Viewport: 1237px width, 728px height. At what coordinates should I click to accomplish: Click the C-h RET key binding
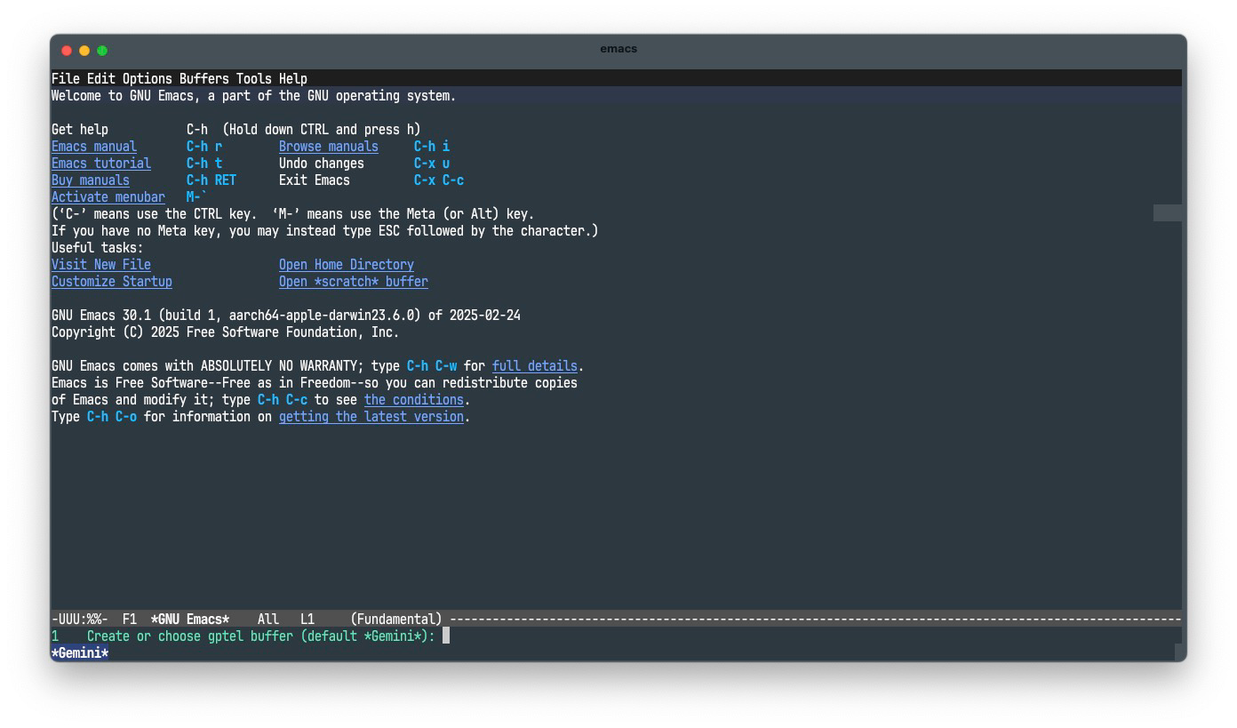coord(211,180)
